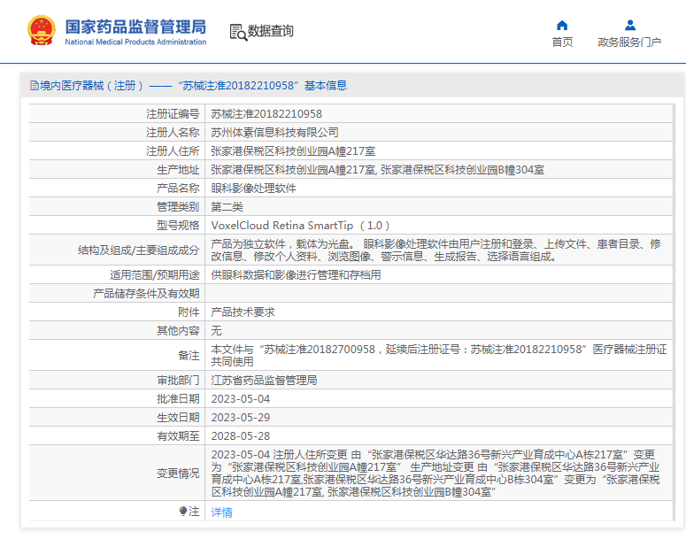Image resolution: width=686 pixels, height=539 pixels.
Task: Click the 备注 remark text 本文件与
Action: tap(439, 355)
